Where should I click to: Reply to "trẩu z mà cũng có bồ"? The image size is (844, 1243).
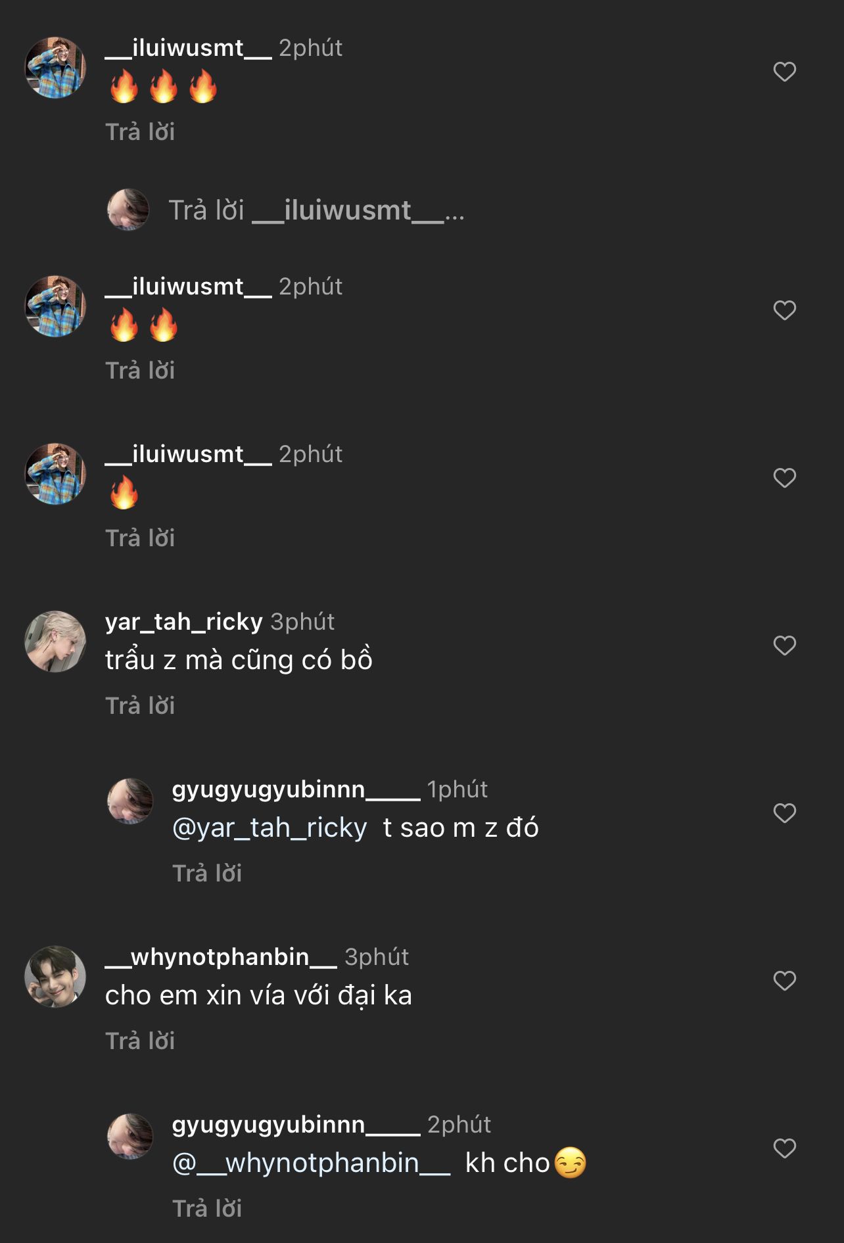(140, 706)
